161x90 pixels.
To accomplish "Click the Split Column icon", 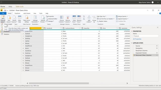I will point(89,17).
